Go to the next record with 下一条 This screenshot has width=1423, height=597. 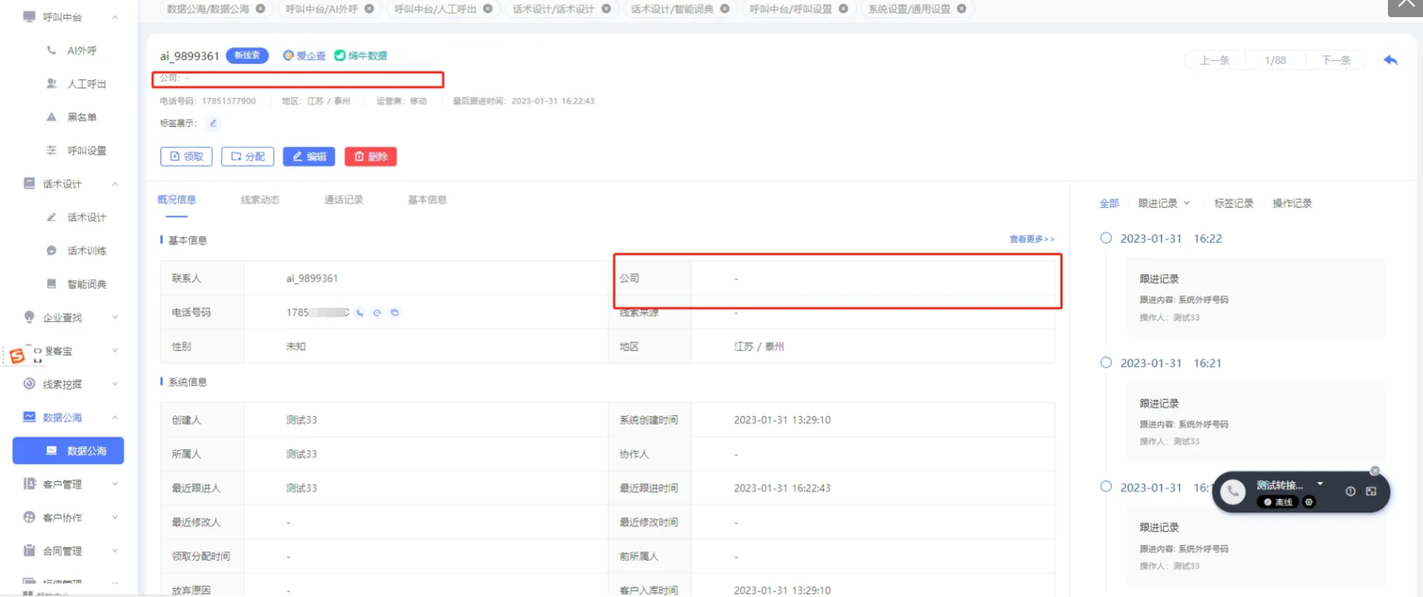pos(1336,60)
